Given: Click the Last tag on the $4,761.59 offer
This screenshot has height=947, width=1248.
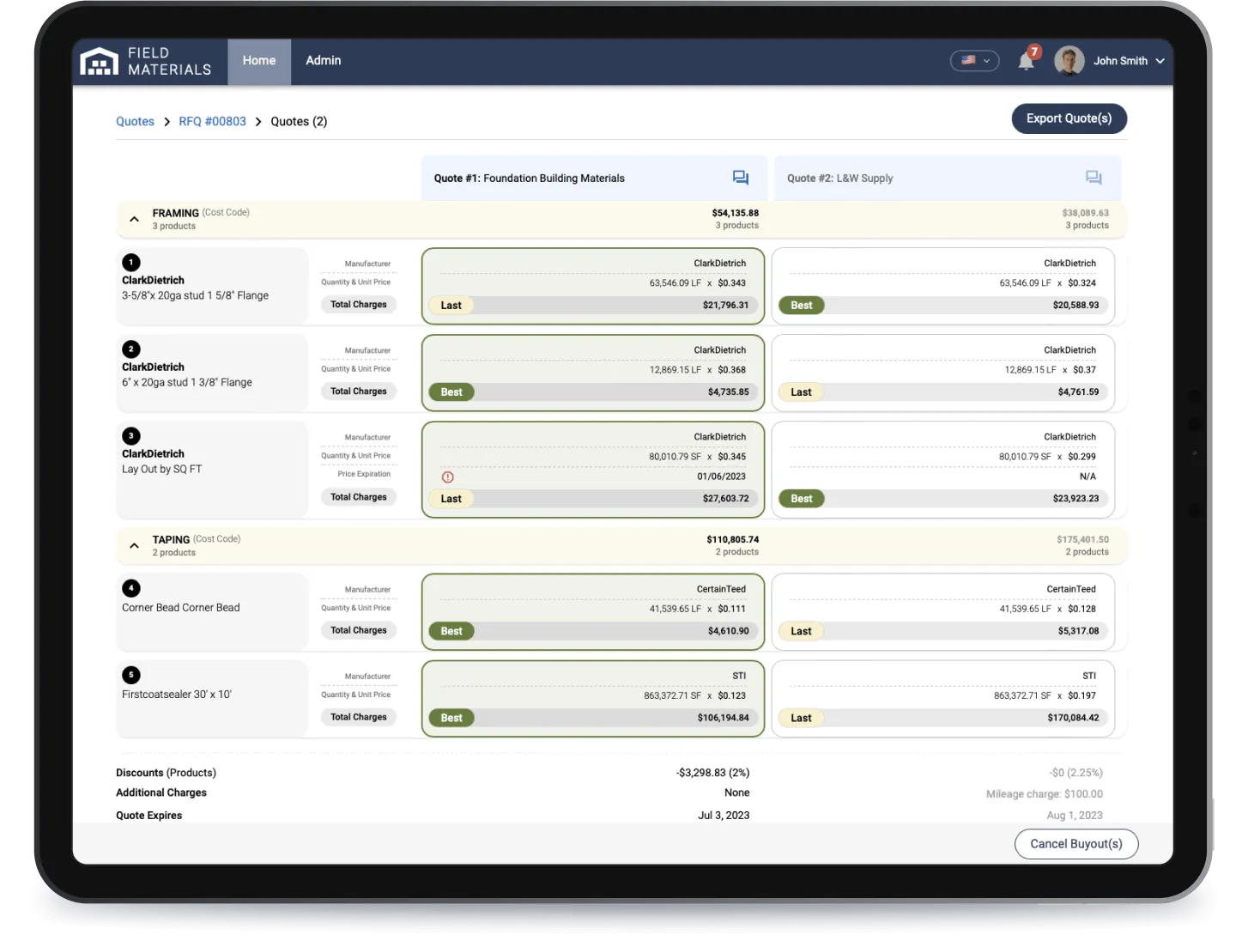Looking at the screenshot, I should (802, 392).
